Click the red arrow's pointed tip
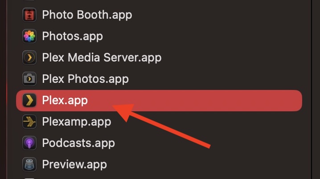The width and height of the screenshot is (320, 179). (x=114, y=106)
